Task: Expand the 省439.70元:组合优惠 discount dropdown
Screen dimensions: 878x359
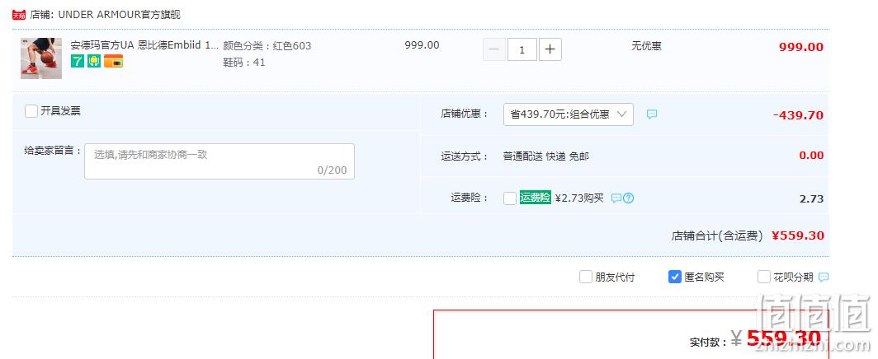Action: coord(569,114)
